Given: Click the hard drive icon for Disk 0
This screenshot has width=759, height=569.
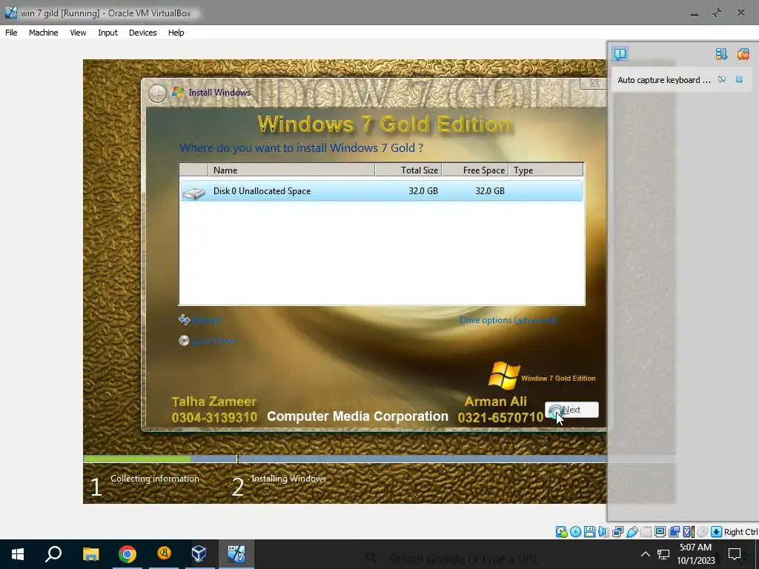Looking at the screenshot, I should click(194, 193).
